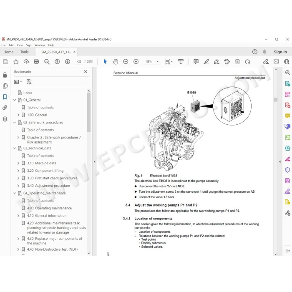The height and width of the screenshot is (292, 292).
Task: Click the page number field
Action: click(x=79, y=62)
